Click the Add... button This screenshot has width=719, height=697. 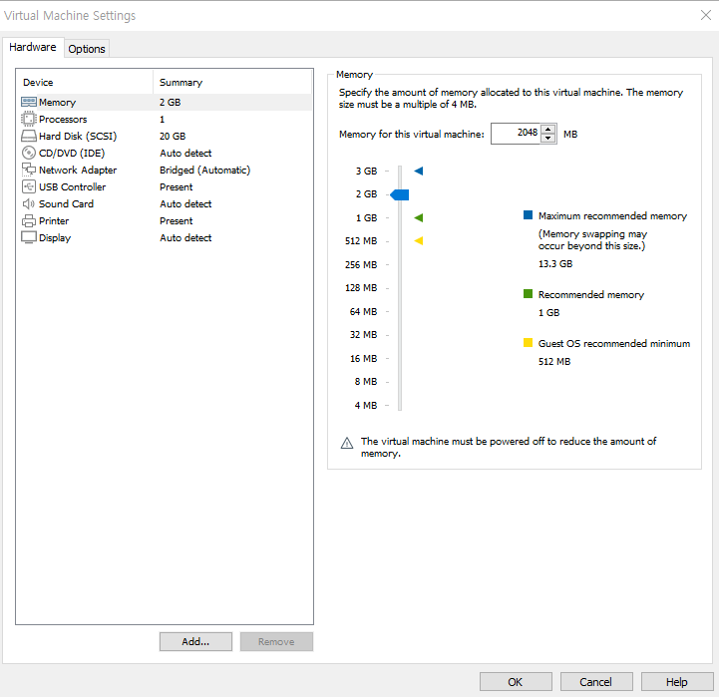click(195, 641)
